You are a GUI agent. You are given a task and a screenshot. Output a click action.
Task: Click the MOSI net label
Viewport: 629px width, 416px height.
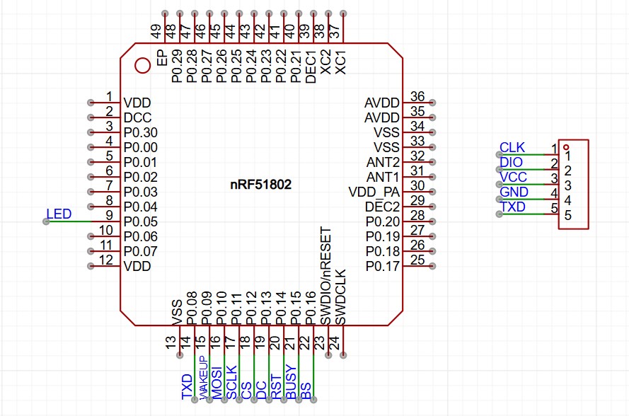tap(217, 383)
